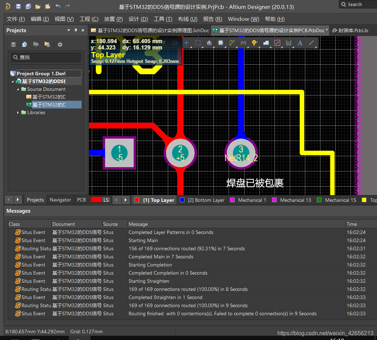The image size is (377, 340).
Task: Open the 视图 (V) menu
Action: [64, 19]
